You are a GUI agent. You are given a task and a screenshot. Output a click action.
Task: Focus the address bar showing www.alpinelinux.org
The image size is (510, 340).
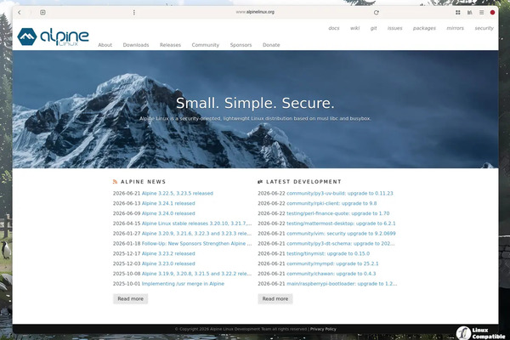coord(255,12)
